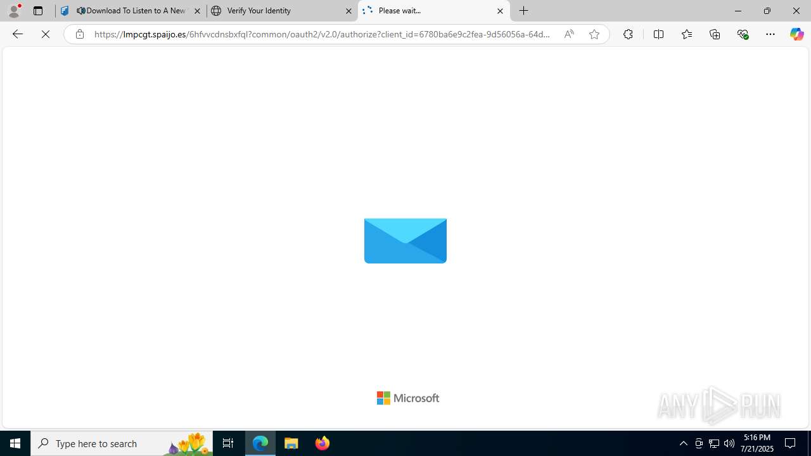Open the Favorites list
811x456 pixels.
[x=686, y=34]
